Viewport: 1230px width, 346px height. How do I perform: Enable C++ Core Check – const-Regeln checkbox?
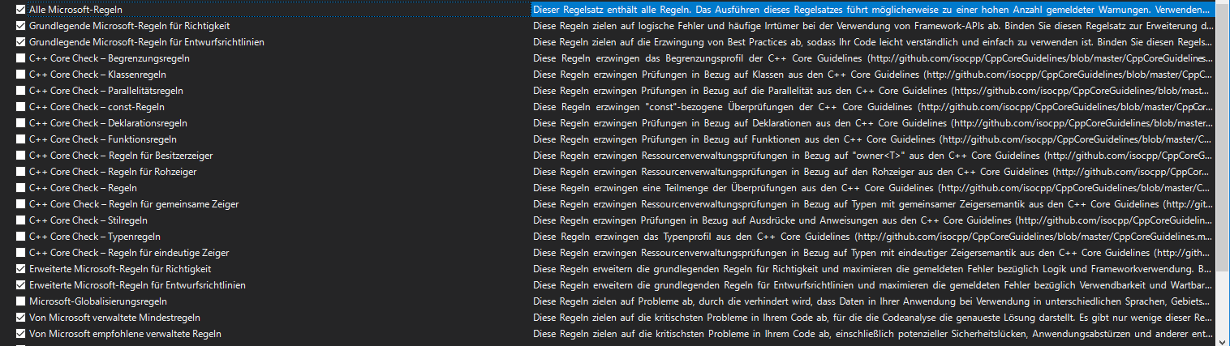pyautogui.click(x=21, y=106)
